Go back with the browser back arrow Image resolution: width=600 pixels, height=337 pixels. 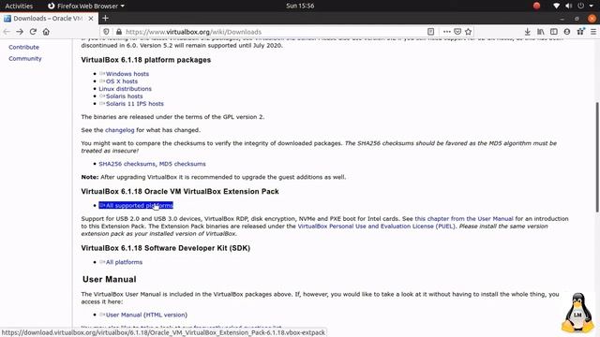tap(7, 32)
